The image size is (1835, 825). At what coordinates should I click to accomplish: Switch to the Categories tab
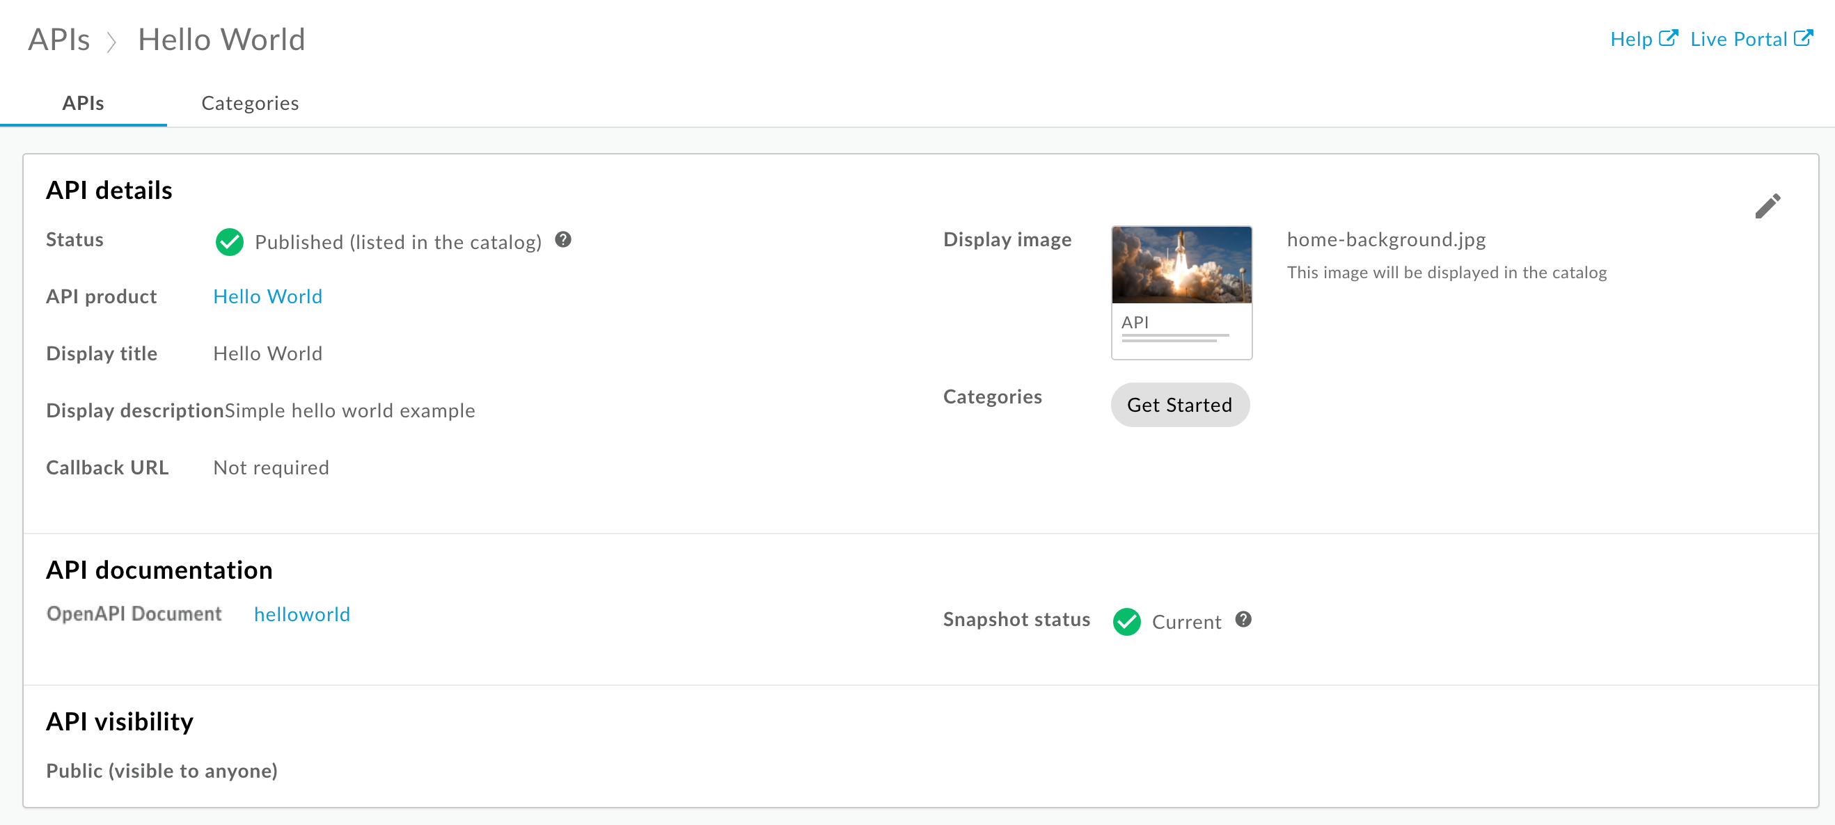(x=249, y=102)
